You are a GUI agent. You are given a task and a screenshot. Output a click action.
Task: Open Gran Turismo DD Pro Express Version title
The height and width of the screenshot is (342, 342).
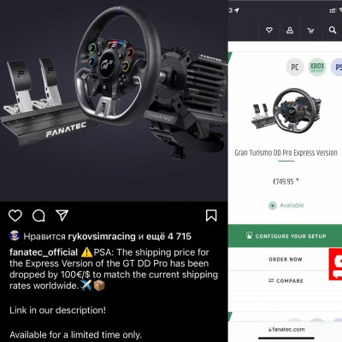click(x=286, y=153)
